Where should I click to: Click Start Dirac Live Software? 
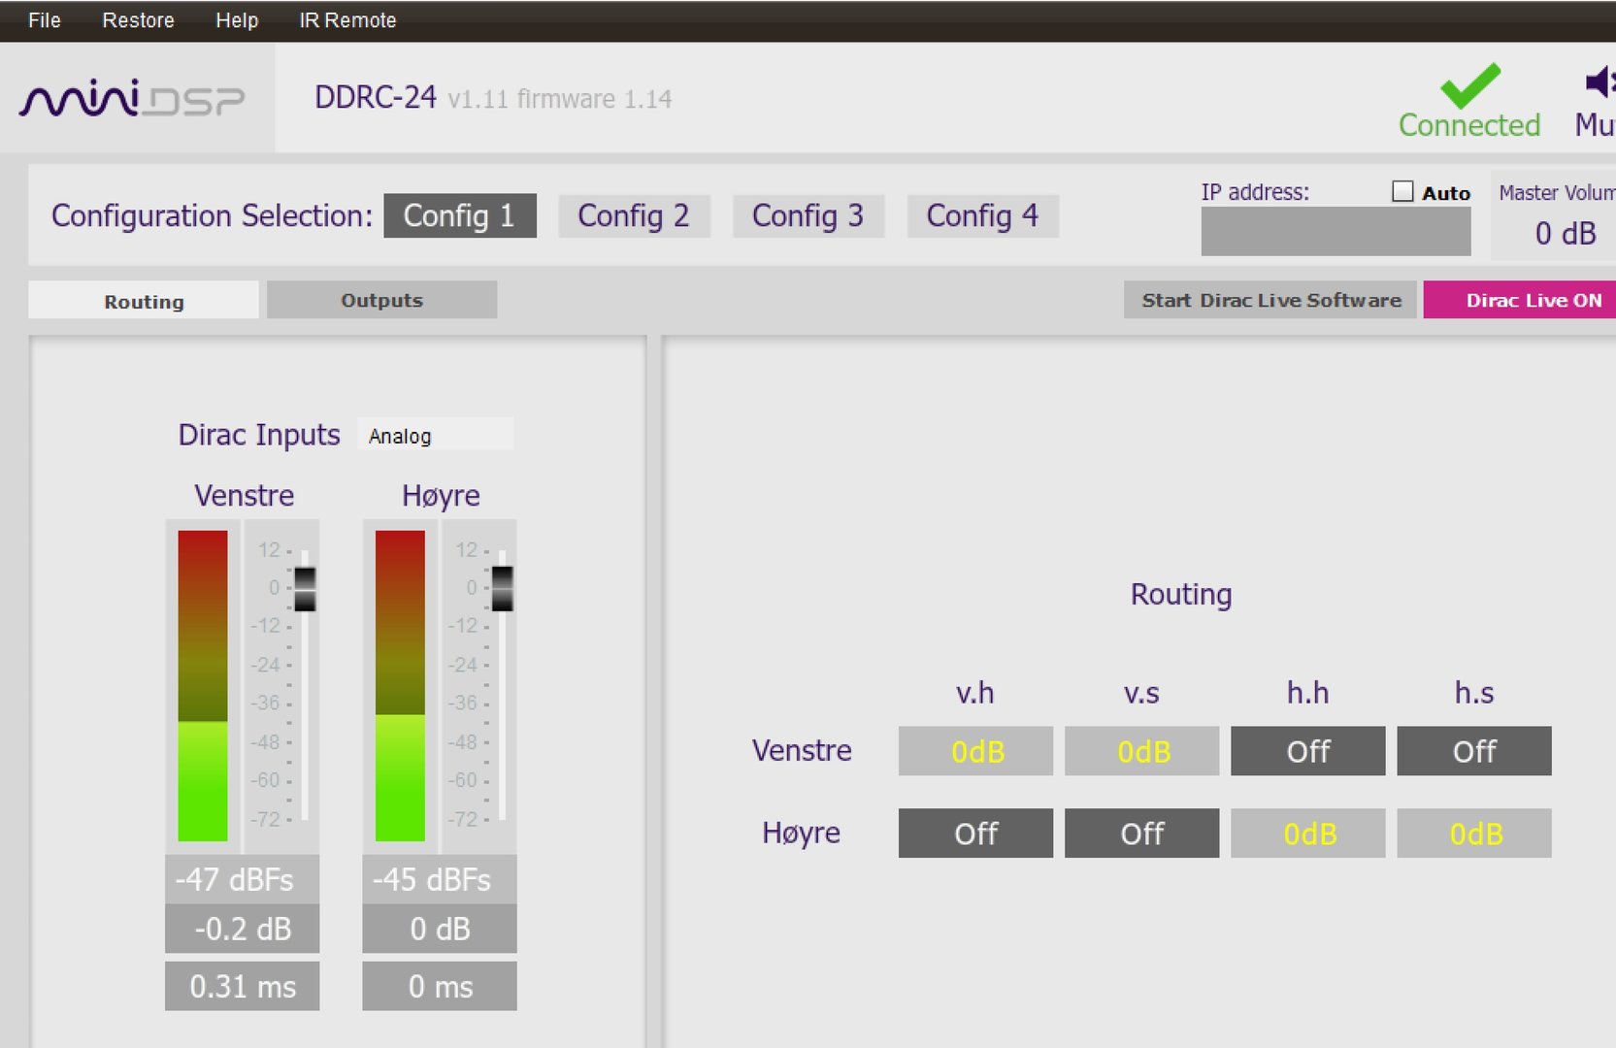[1270, 300]
